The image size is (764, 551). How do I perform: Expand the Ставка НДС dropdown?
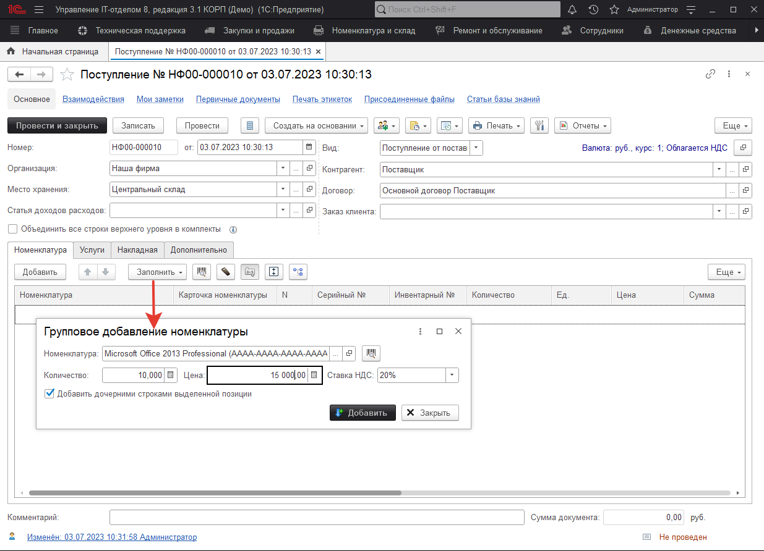point(452,375)
